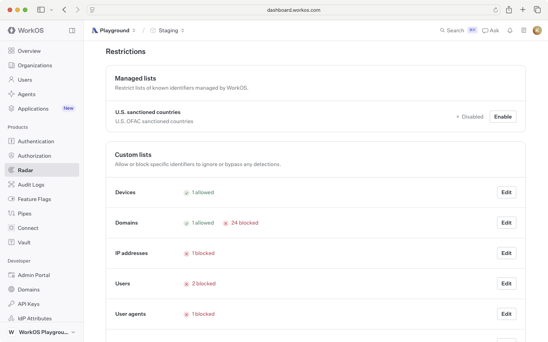The width and height of the screenshot is (548, 342).
Task: Click the Admin Portal icon
Action: [11, 275]
